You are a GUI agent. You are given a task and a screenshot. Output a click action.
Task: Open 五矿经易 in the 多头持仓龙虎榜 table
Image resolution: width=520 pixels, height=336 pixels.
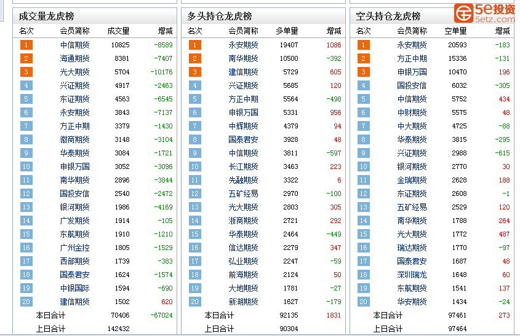pos(243,193)
